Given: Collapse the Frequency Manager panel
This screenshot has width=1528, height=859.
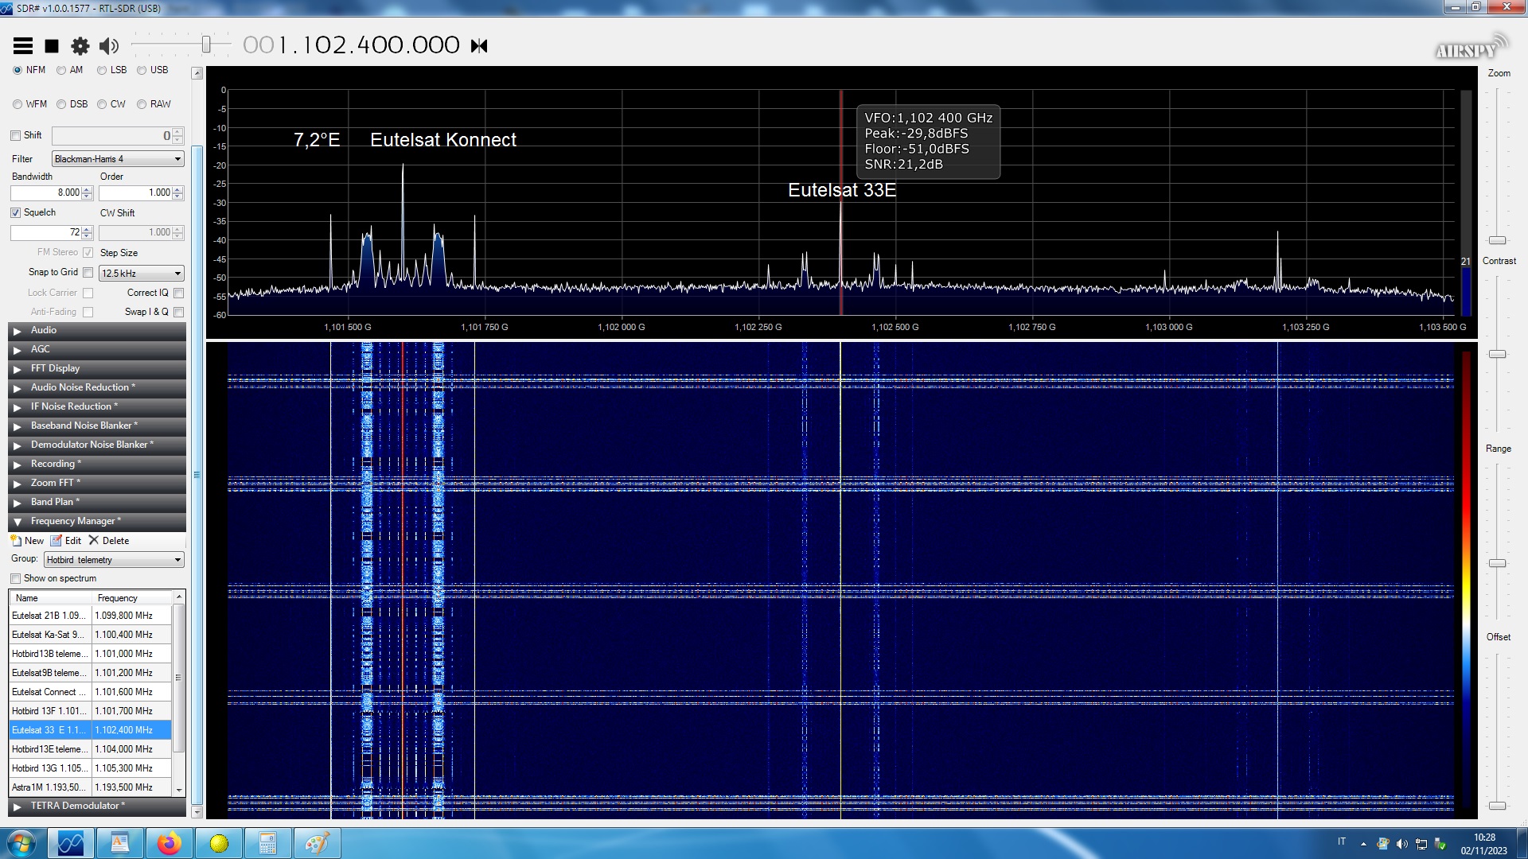Looking at the screenshot, I should 97,521.
